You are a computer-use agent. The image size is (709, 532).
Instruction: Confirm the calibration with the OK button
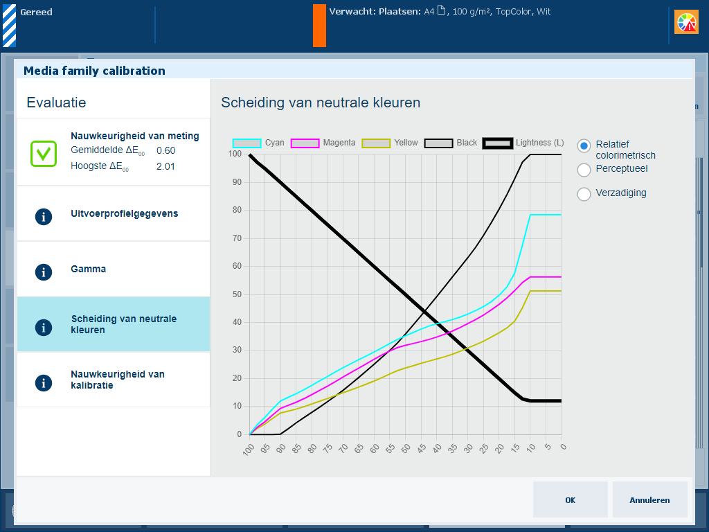click(571, 499)
